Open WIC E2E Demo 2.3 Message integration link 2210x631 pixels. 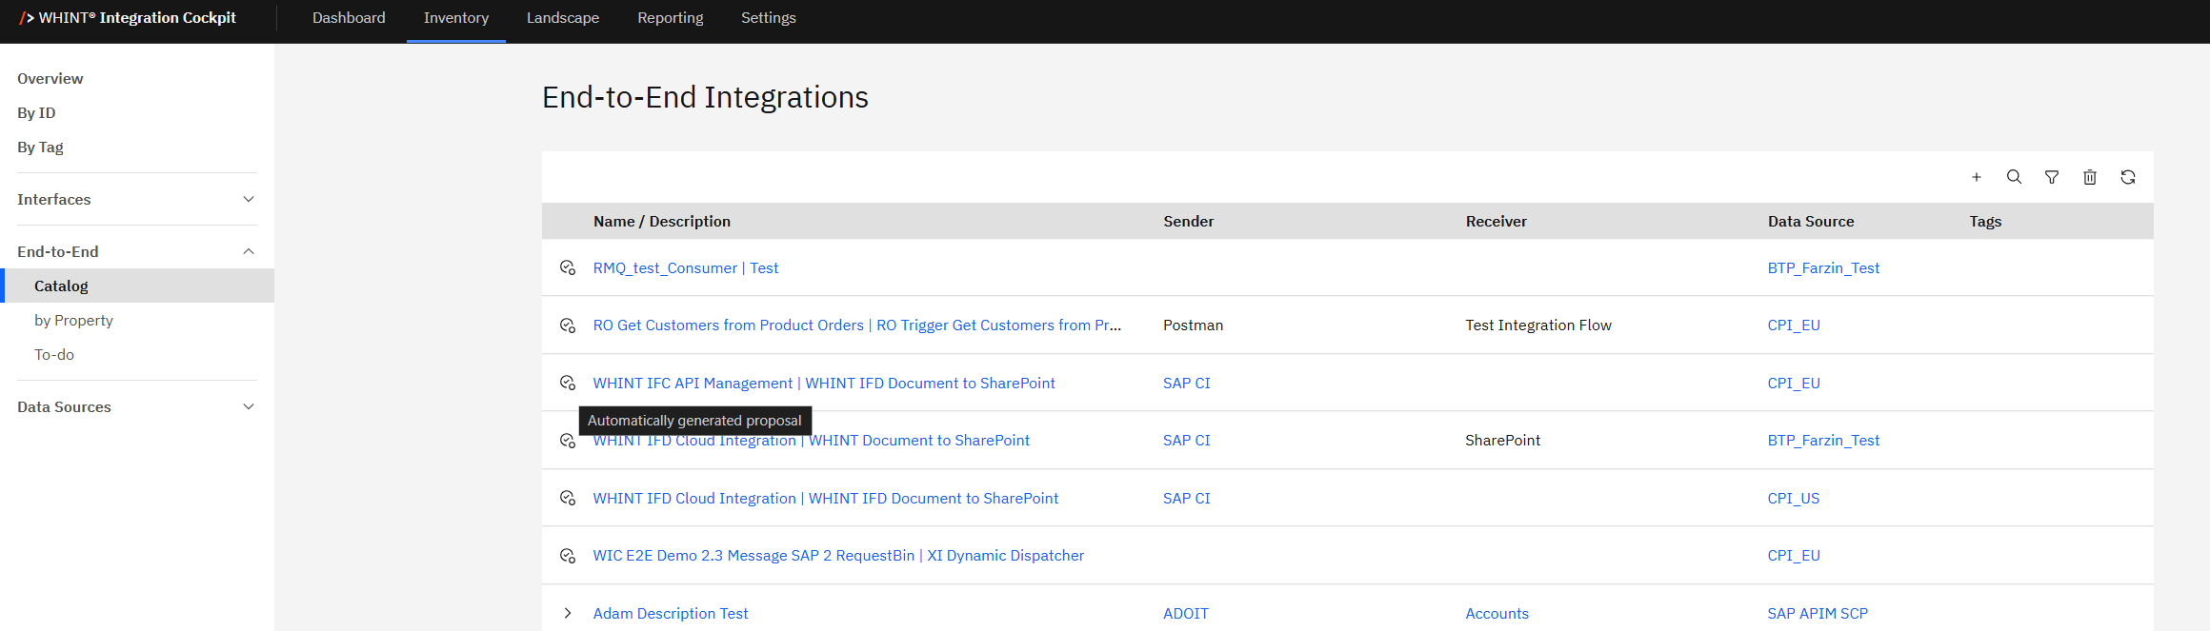pyautogui.click(x=837, y=556)
